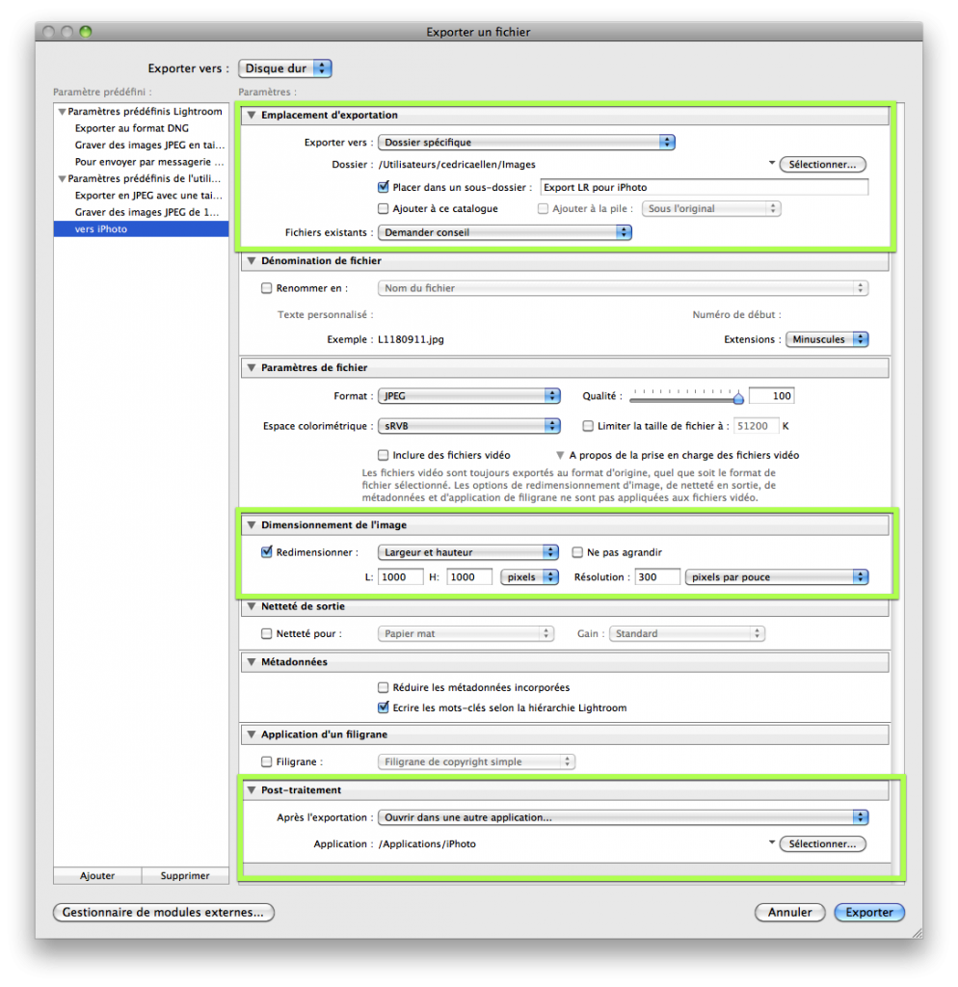Click the sous-dossier name text field
This screenshot has width=958, height=987.
tap(704, 187)
